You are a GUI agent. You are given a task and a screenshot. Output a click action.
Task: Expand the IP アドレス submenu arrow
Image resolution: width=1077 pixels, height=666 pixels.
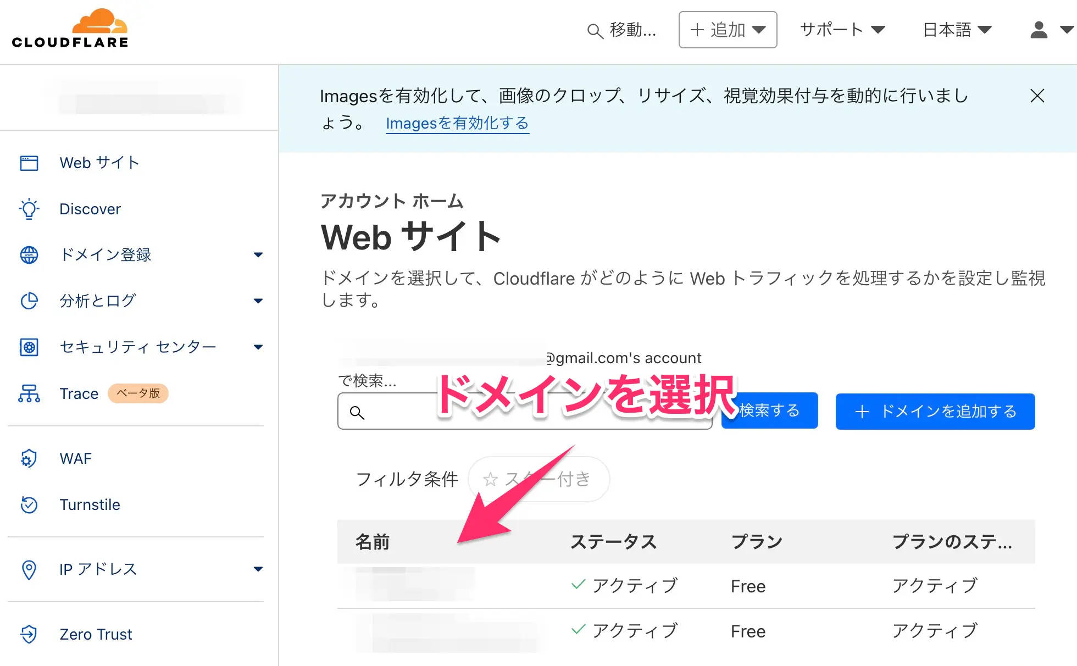point(258,569)
